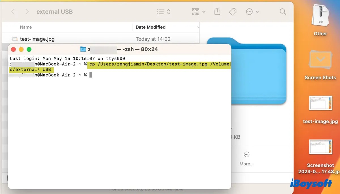Sort files by the Name column header
The image size is (340, 194).
click(26, 27)
